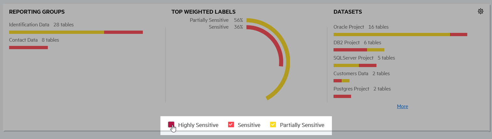Open the dashboard settings gear icon
Viewport: 492px width, 139px height.
[480, 11]
